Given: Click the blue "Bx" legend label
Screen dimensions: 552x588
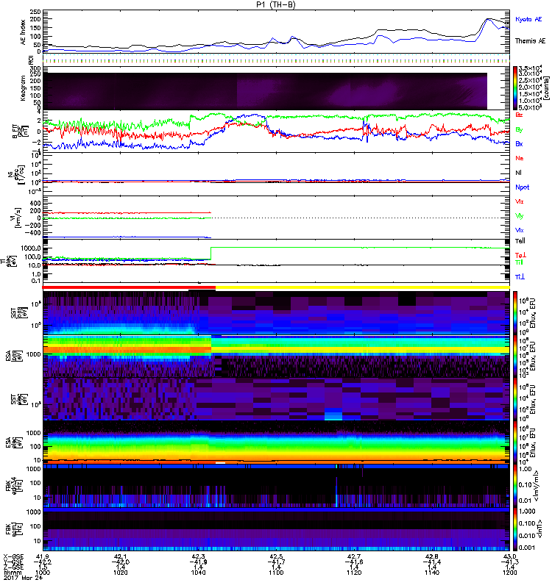Looking at the screenshot, I should [519, 143].
